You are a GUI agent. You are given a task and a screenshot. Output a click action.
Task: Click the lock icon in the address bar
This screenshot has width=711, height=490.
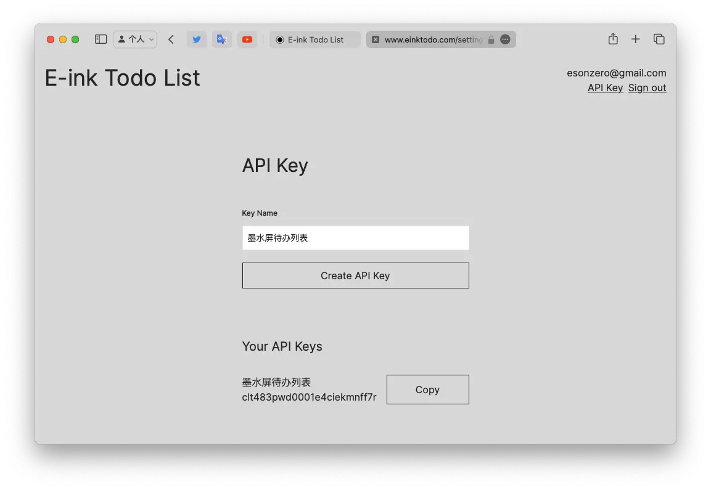coord(491,39)
